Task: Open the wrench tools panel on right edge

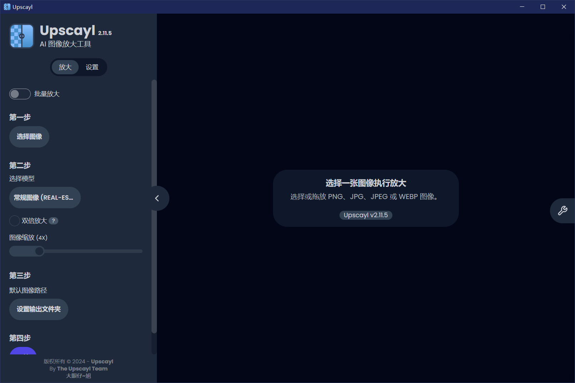Action: click(562, 211)
